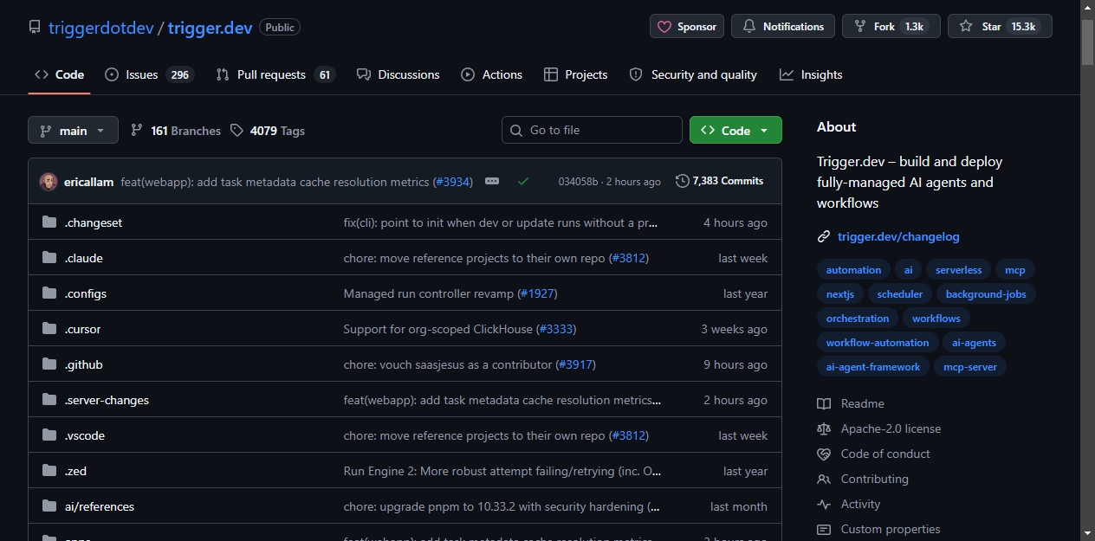
Task: Open the triggerdotdev owner link
Action: (100, 28)
